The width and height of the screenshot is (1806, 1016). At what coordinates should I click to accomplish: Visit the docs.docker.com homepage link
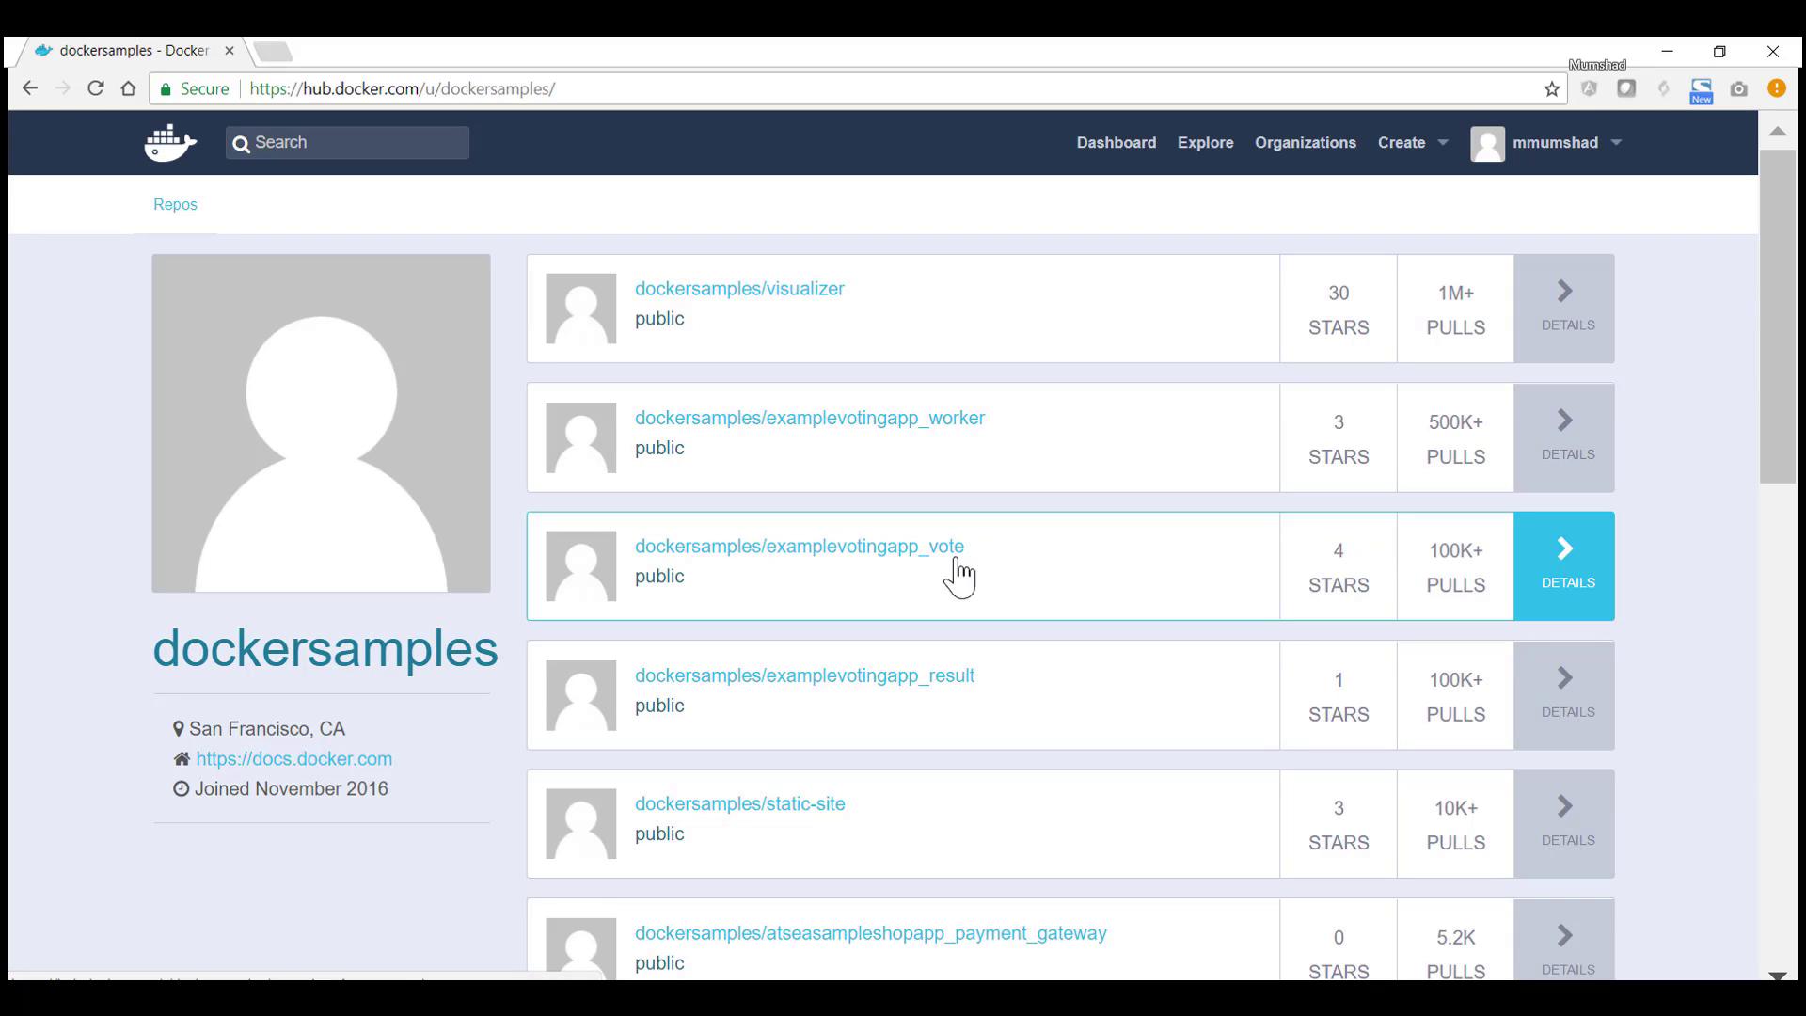[293, 758]
